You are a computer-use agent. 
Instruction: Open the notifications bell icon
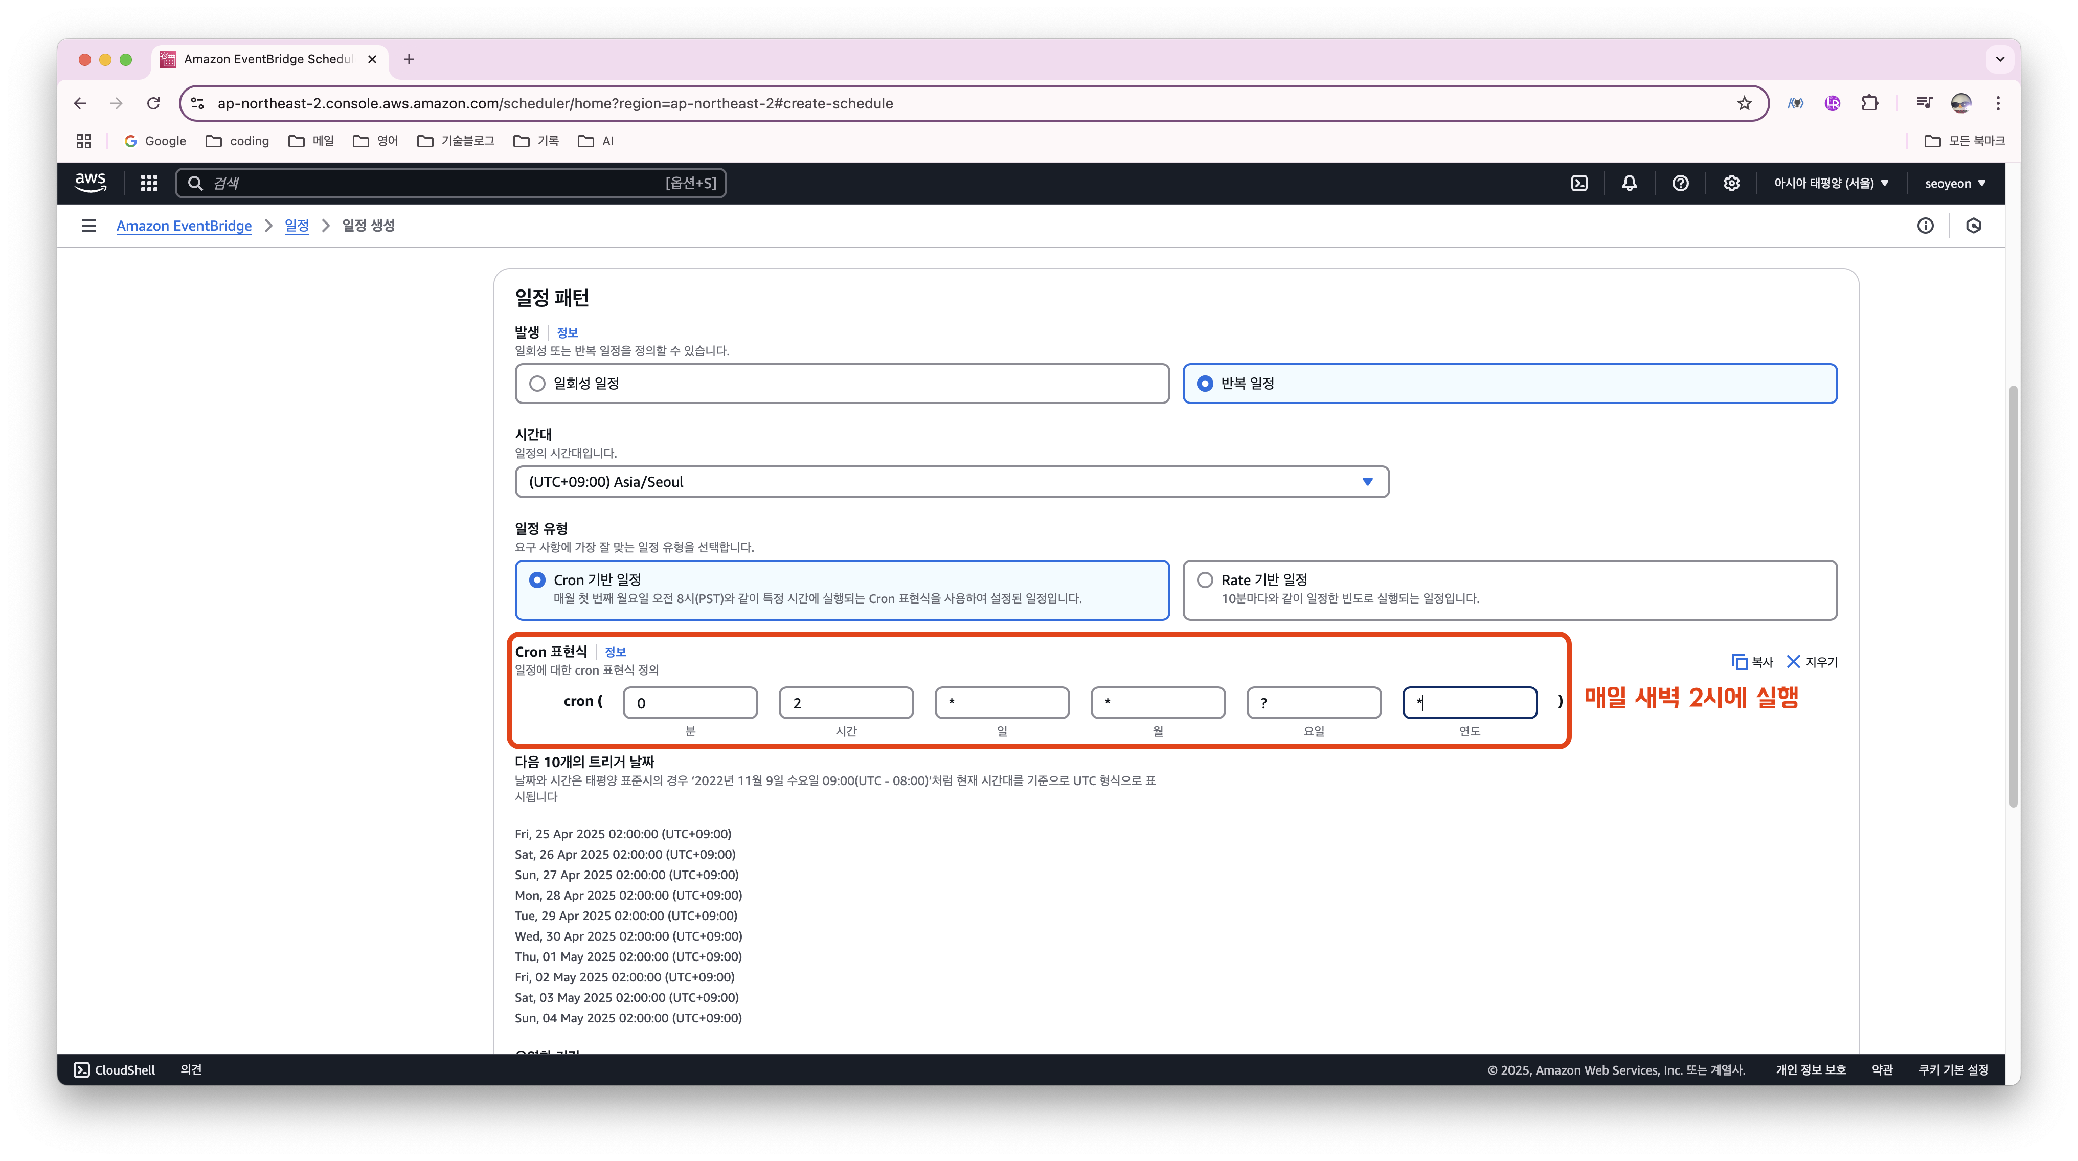coord(1629,183)
